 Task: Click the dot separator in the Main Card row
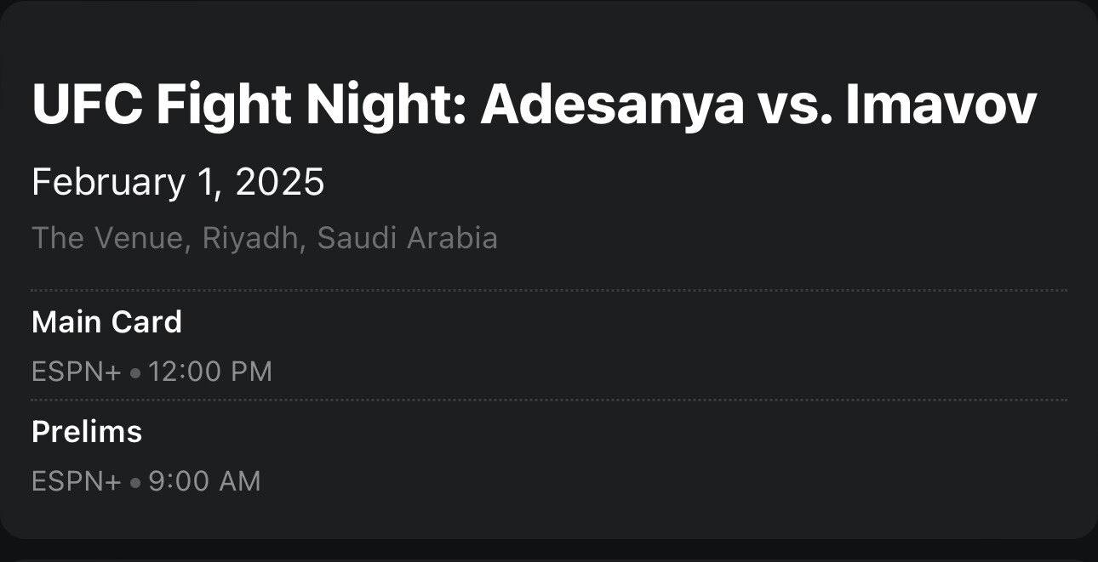[x=135, y=372]
